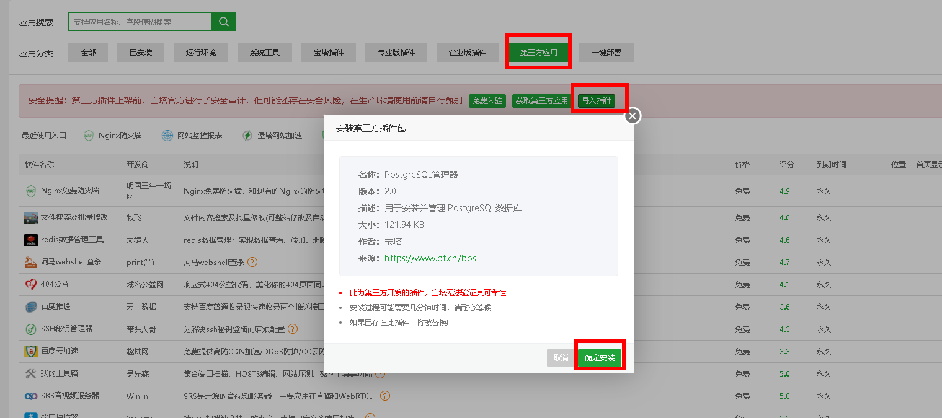
Task: Close the plugin install dialog with X
Action: 632,116
